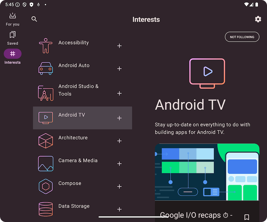Toggle follow for Android TV in list

(x=119, y=118)
